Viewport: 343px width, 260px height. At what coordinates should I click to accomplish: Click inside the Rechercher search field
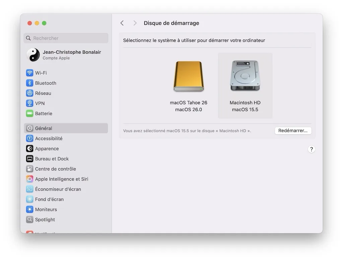click(66, 38)
